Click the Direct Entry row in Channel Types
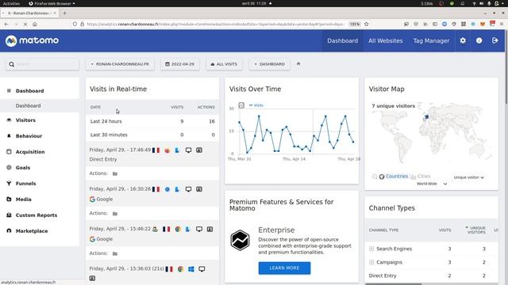 [x=432, y=276]
